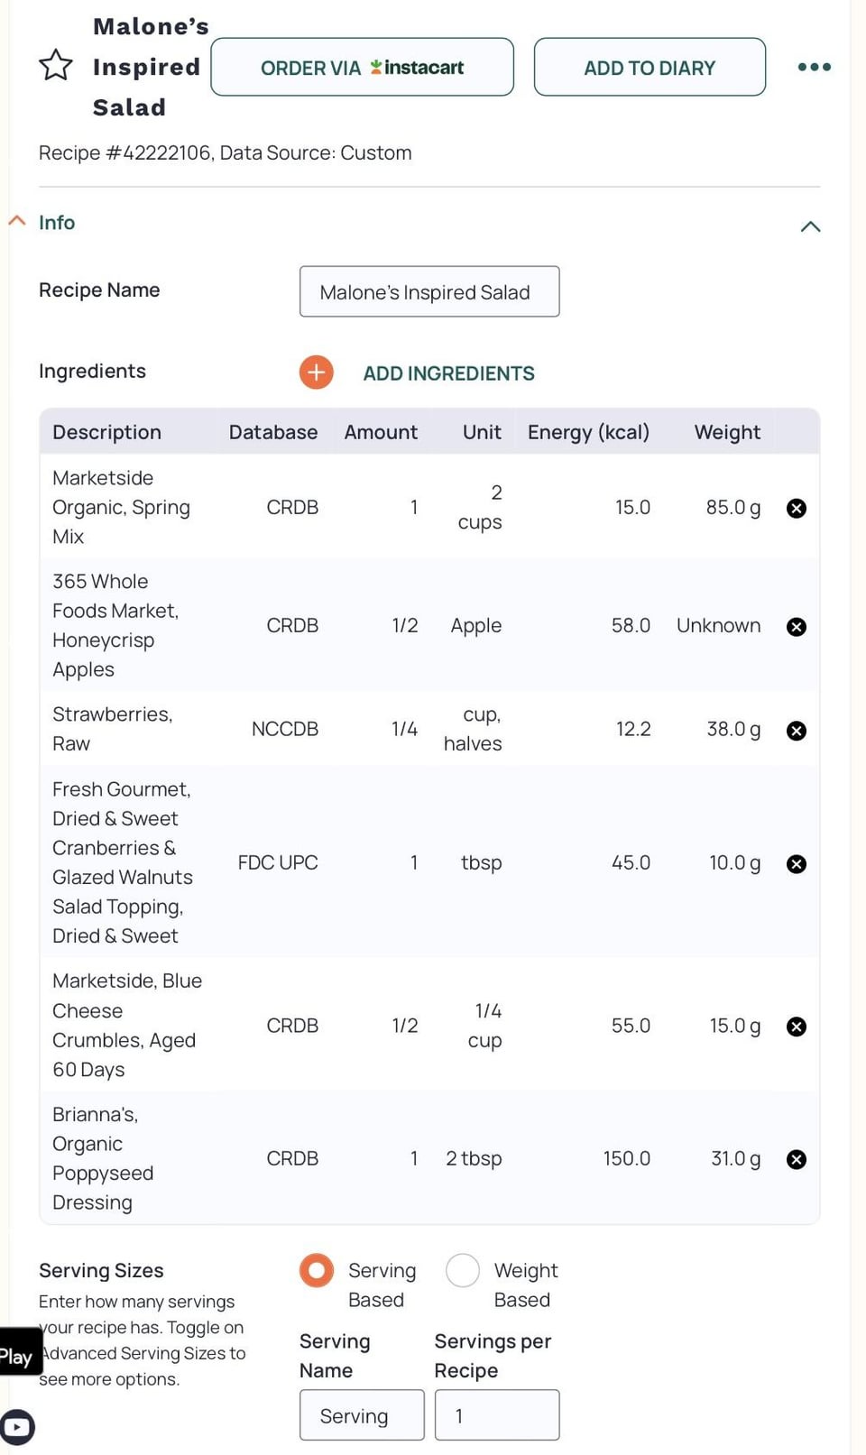This screenshot has height=1455, width=866.
Task: Click the 150.0 energy value
Action: (x=627, y=1158)
